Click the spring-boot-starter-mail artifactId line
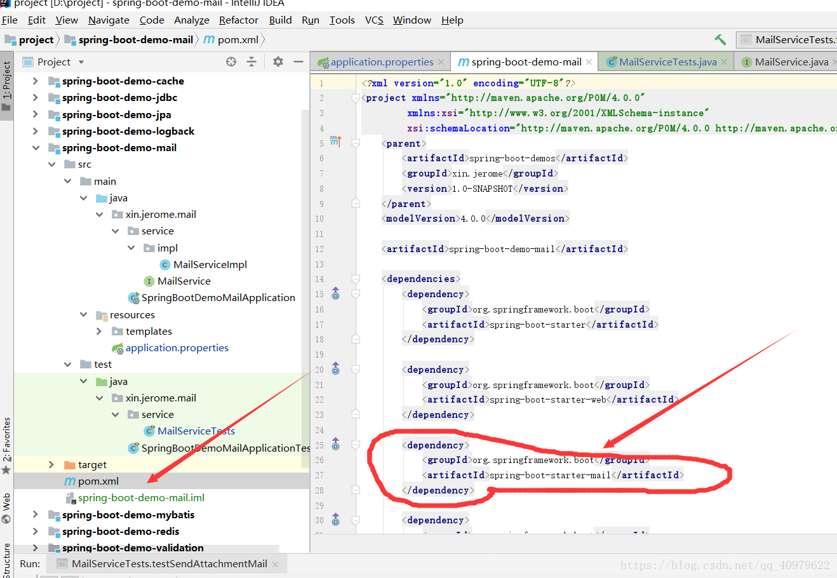837x578 pixels. coord(554,475)
